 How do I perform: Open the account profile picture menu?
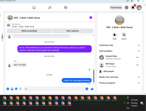(x=139, y=8)
